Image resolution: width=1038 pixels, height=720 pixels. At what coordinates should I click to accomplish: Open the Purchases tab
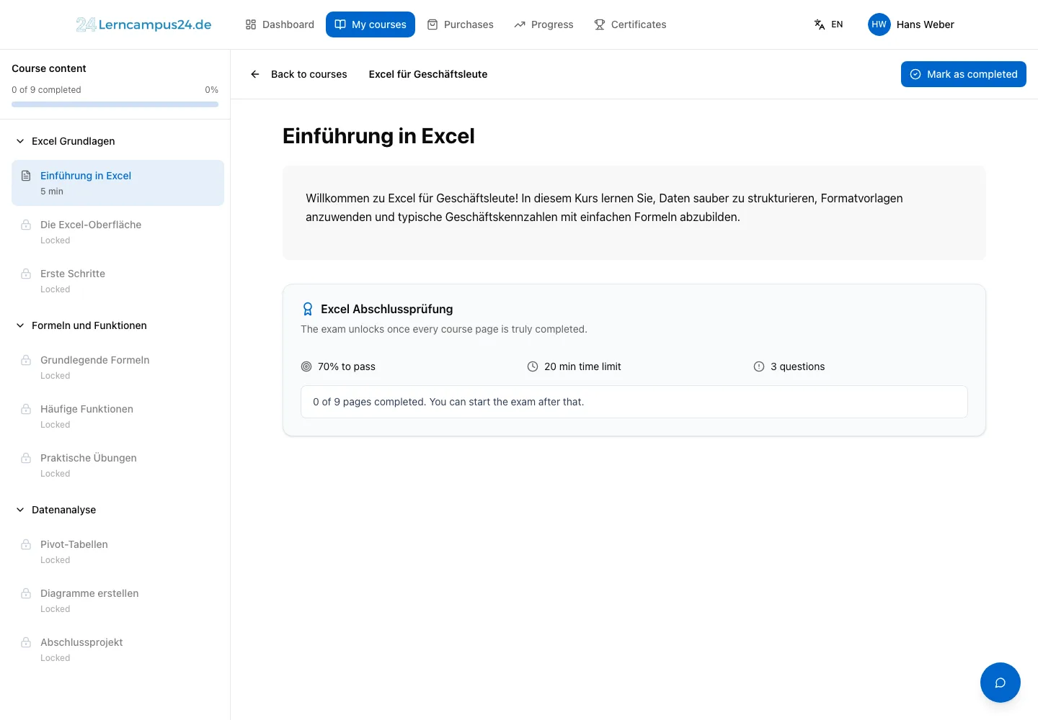pyautogui.click(x=460, y=24)
